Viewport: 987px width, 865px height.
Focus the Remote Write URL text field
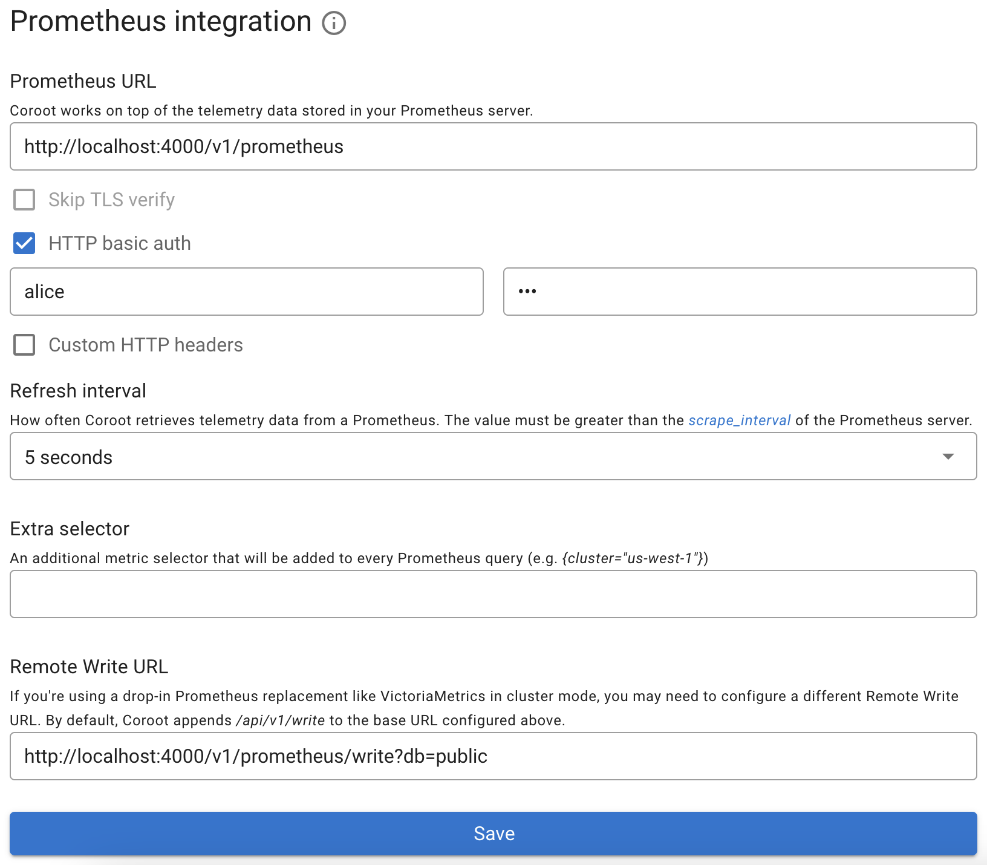click(x=493, y=756)
